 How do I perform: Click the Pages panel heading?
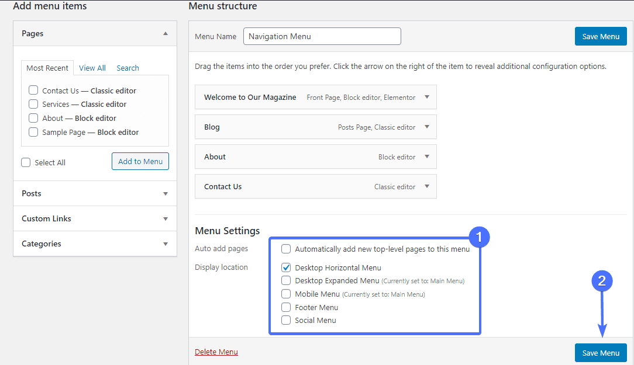[32, 33]
